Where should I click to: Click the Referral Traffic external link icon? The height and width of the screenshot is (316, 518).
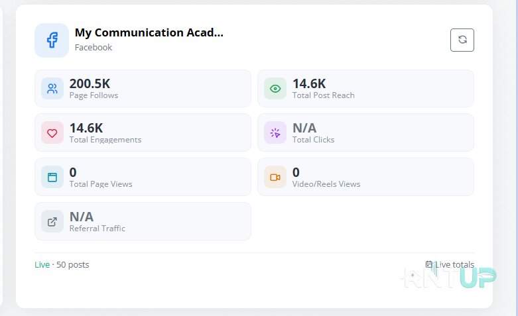[x=52, y=222]
